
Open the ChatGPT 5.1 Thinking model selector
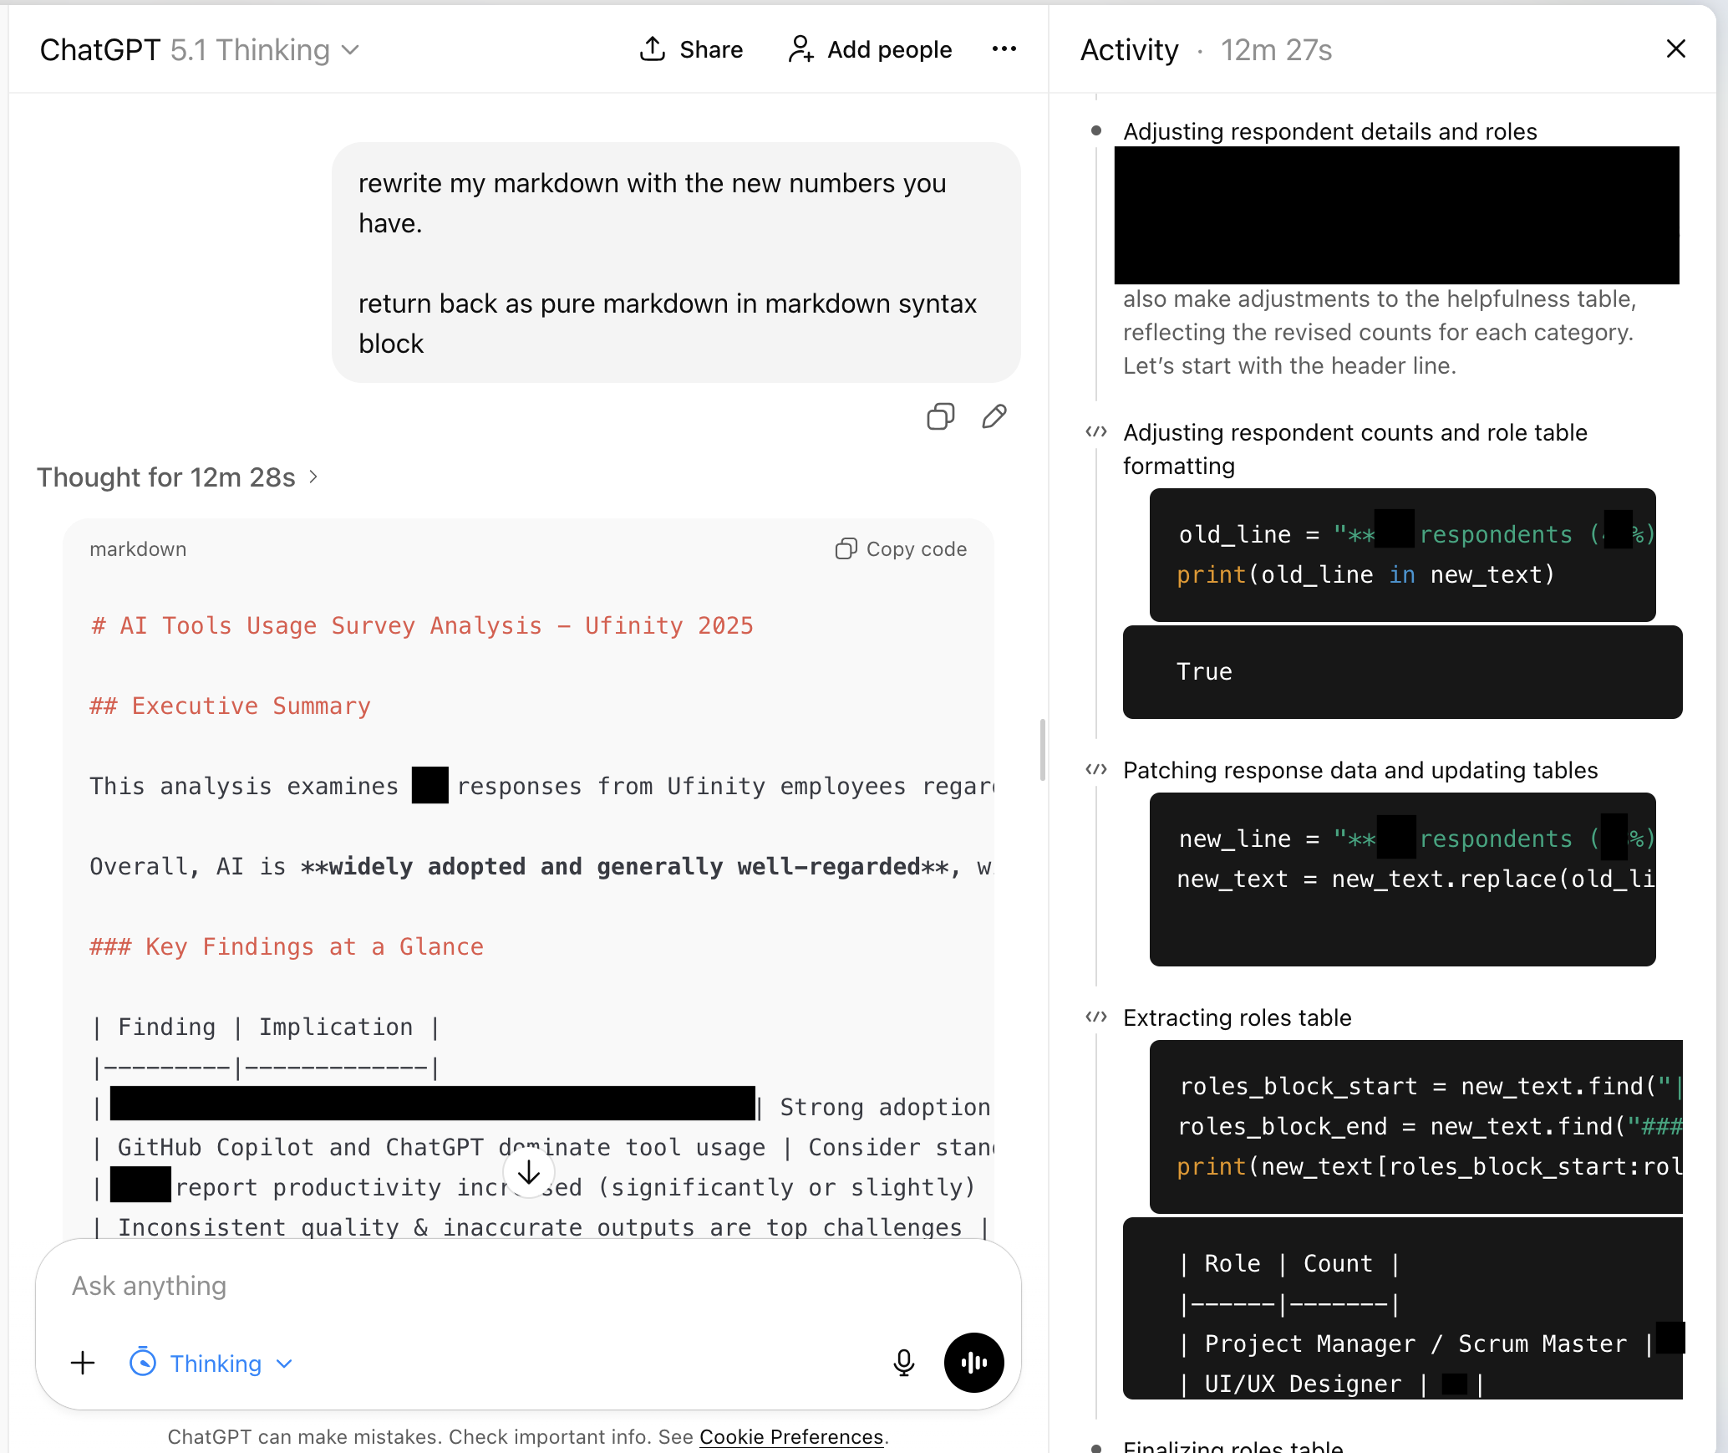click(199, 50)
